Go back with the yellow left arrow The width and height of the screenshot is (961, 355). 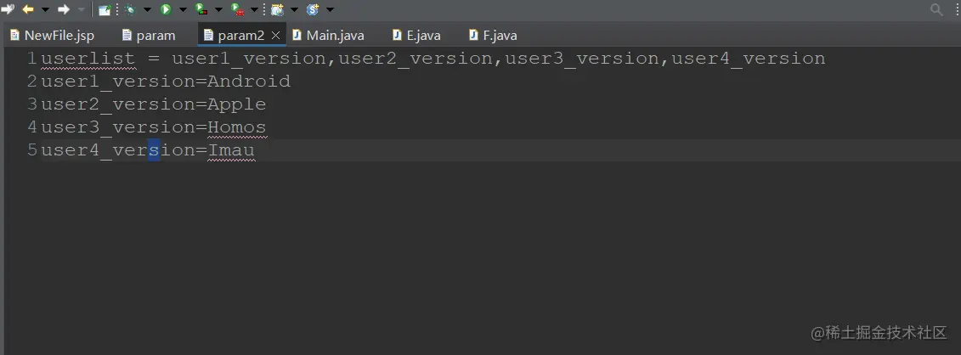tap(27, 9)
